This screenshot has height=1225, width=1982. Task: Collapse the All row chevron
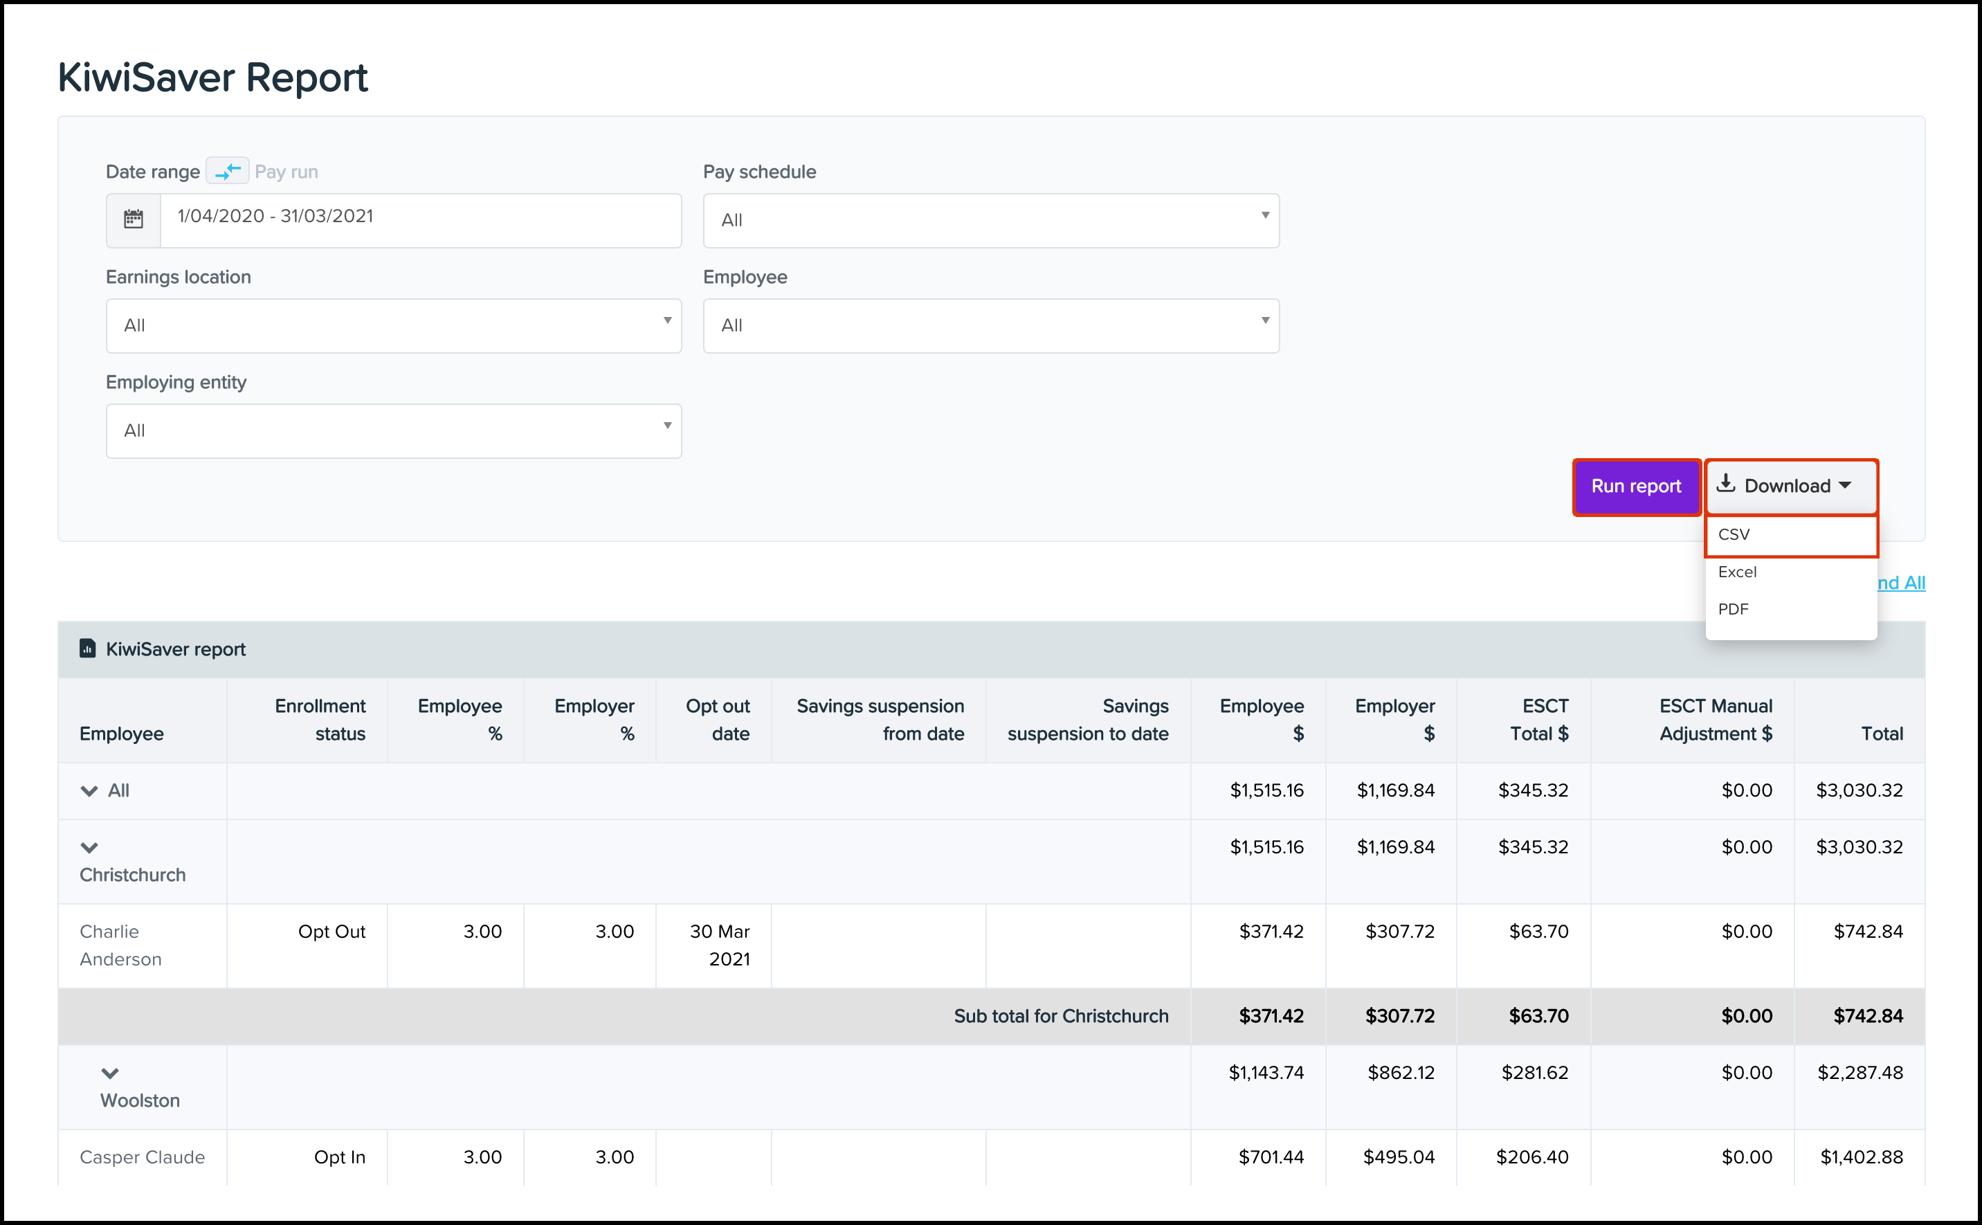coord(89,791)
